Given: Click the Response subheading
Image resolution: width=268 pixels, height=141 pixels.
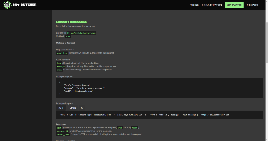Looking at the screenshot, I should pyautogui.click(x=61, y=124).
